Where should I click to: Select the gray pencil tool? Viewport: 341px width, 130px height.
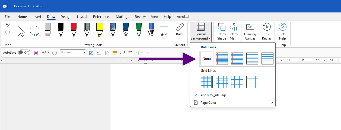pyautogui.click(x=87, y=30)
